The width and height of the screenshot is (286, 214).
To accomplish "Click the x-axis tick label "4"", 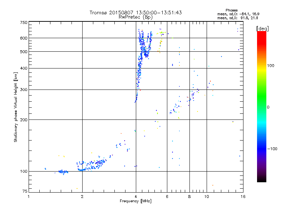I will [136, 197].
